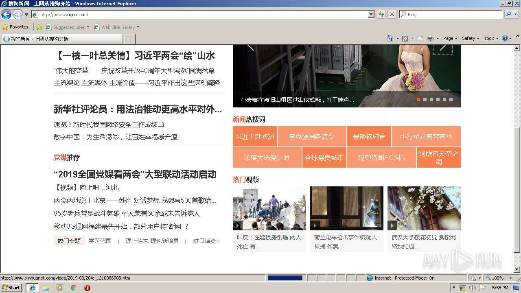Click the RSS feeds icon
The height and width of the screenshot is (293, 521).
[405, 38]
